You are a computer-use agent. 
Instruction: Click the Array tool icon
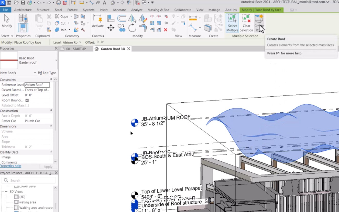(152, 23)
